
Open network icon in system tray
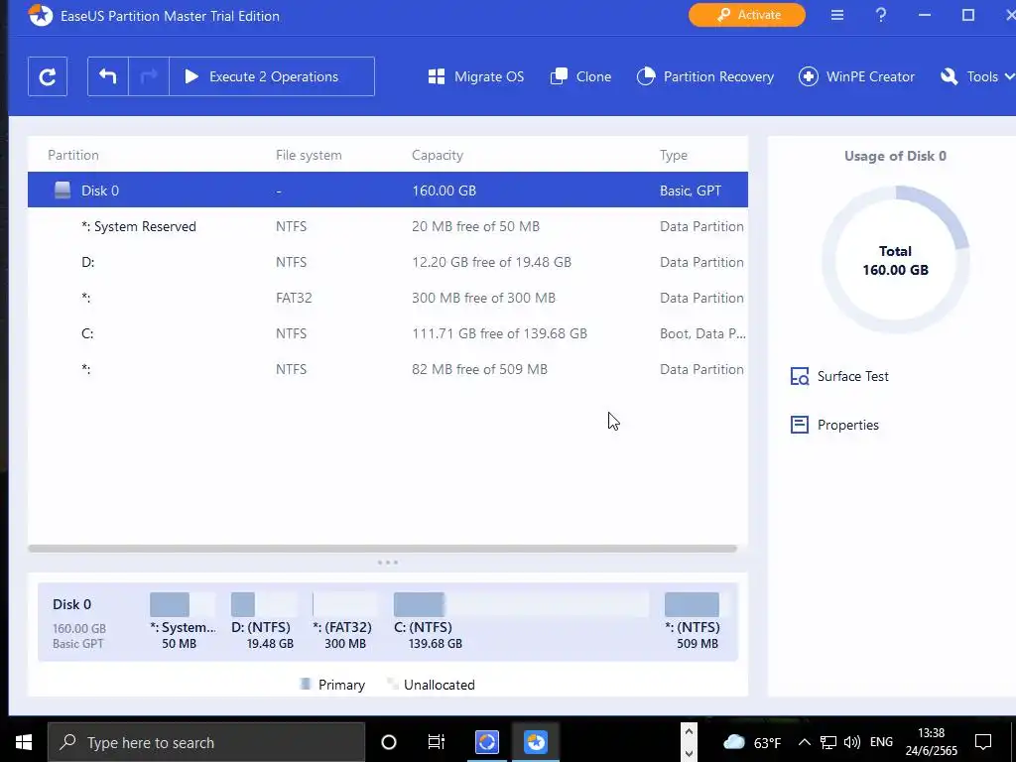tap(828, 742)
